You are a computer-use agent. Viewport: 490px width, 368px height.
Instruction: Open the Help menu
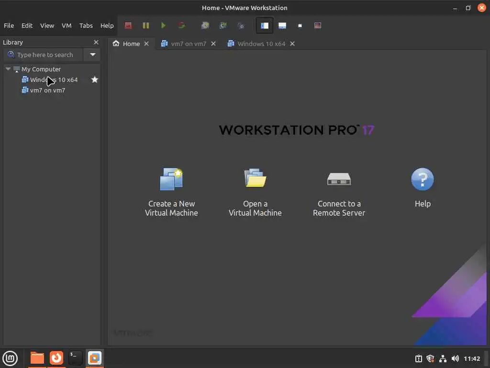coord(107,25)
